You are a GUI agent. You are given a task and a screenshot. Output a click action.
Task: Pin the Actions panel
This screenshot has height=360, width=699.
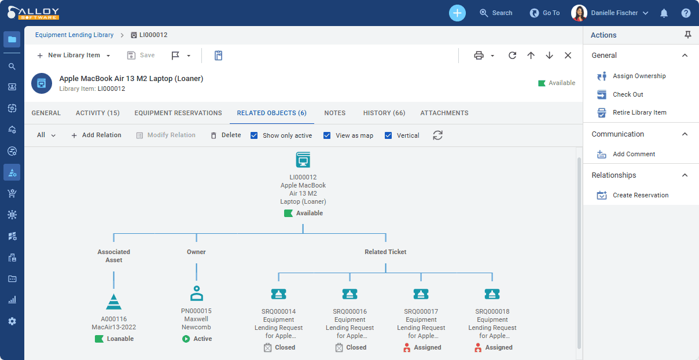click(x=687, y=35)
